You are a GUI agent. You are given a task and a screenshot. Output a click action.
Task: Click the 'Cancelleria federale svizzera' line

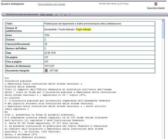(25, 137)
